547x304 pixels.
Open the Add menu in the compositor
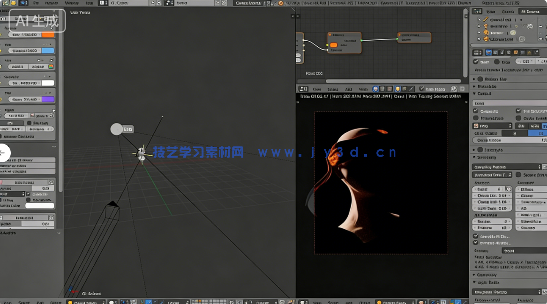tap(349, 88)
